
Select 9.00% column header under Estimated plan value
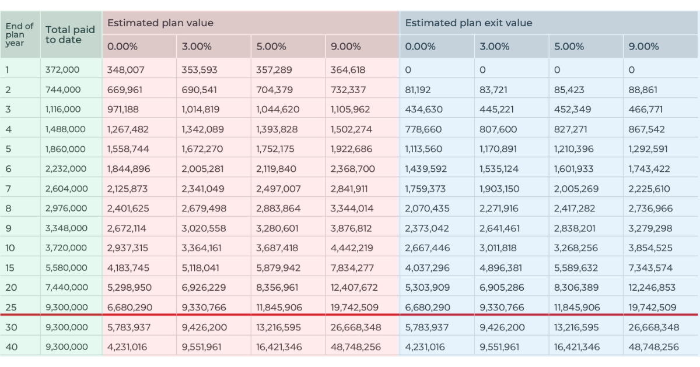coord(345,47)
